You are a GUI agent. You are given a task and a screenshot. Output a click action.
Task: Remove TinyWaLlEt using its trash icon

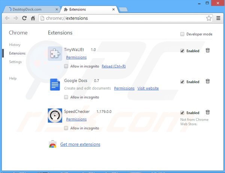click(x=207, y=50)
